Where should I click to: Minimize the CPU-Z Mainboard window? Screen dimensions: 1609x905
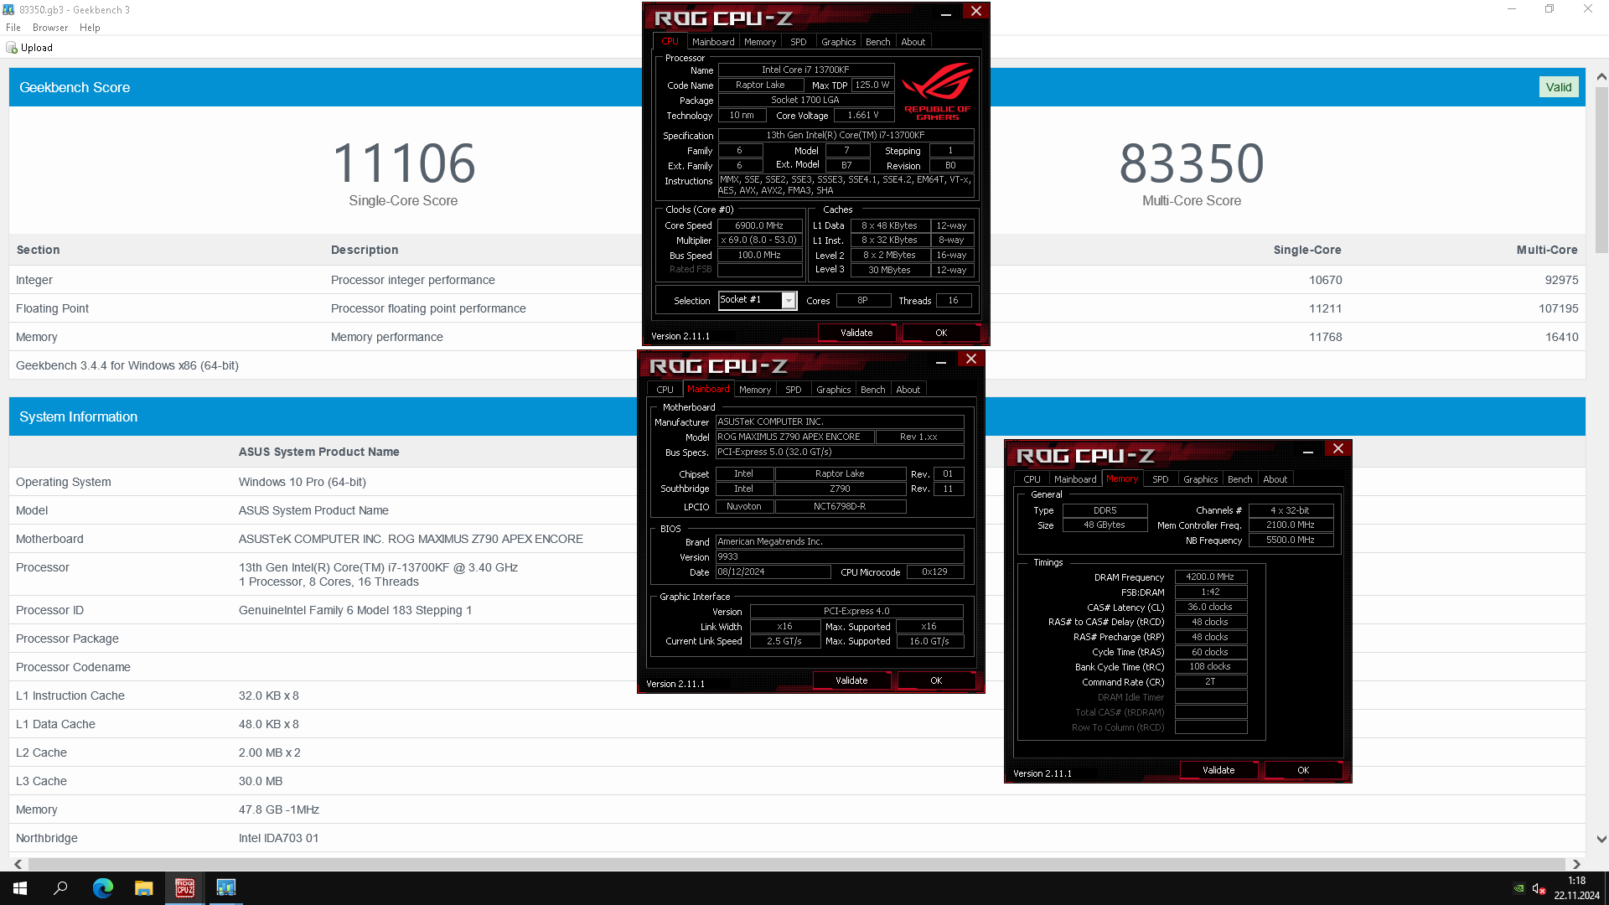click(x=940, y=362)
